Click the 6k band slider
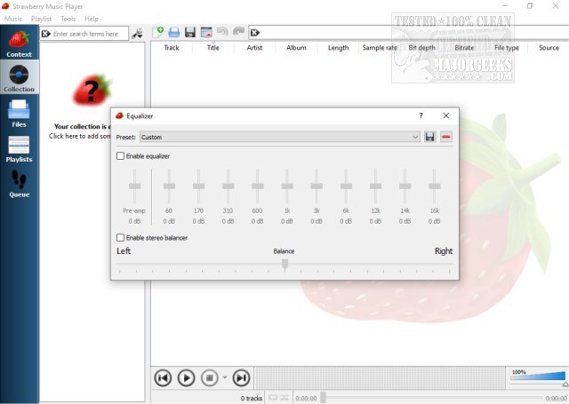This screenshot has height=404, width=569. (346, 186)
